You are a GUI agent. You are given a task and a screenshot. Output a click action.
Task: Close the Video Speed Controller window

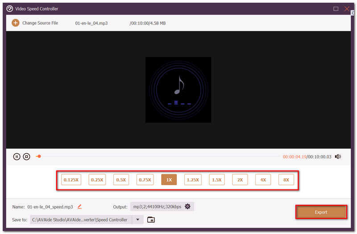347,8
